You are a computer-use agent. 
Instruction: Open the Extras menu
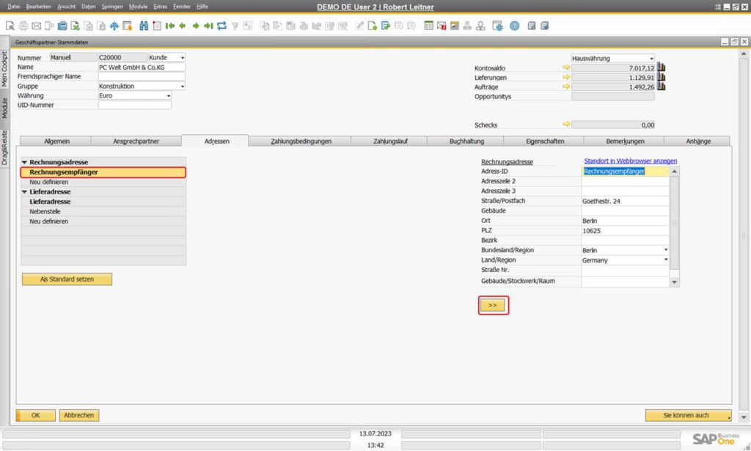[x=160, y=7]
